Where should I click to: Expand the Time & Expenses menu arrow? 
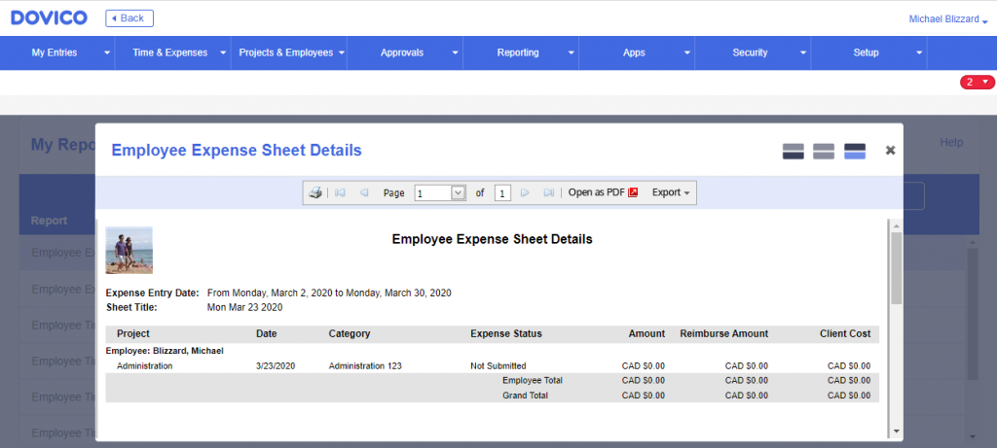(223, 53)
